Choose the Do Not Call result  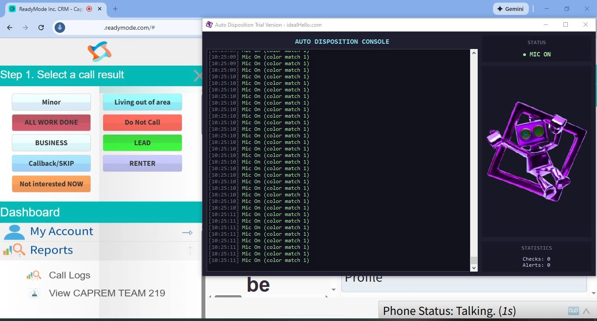(x=142, y=122)
